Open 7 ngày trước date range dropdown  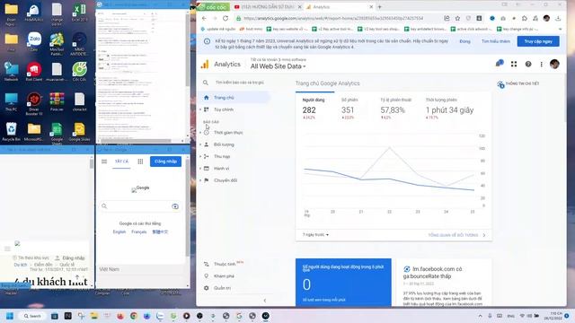click(x=315, y=235)
